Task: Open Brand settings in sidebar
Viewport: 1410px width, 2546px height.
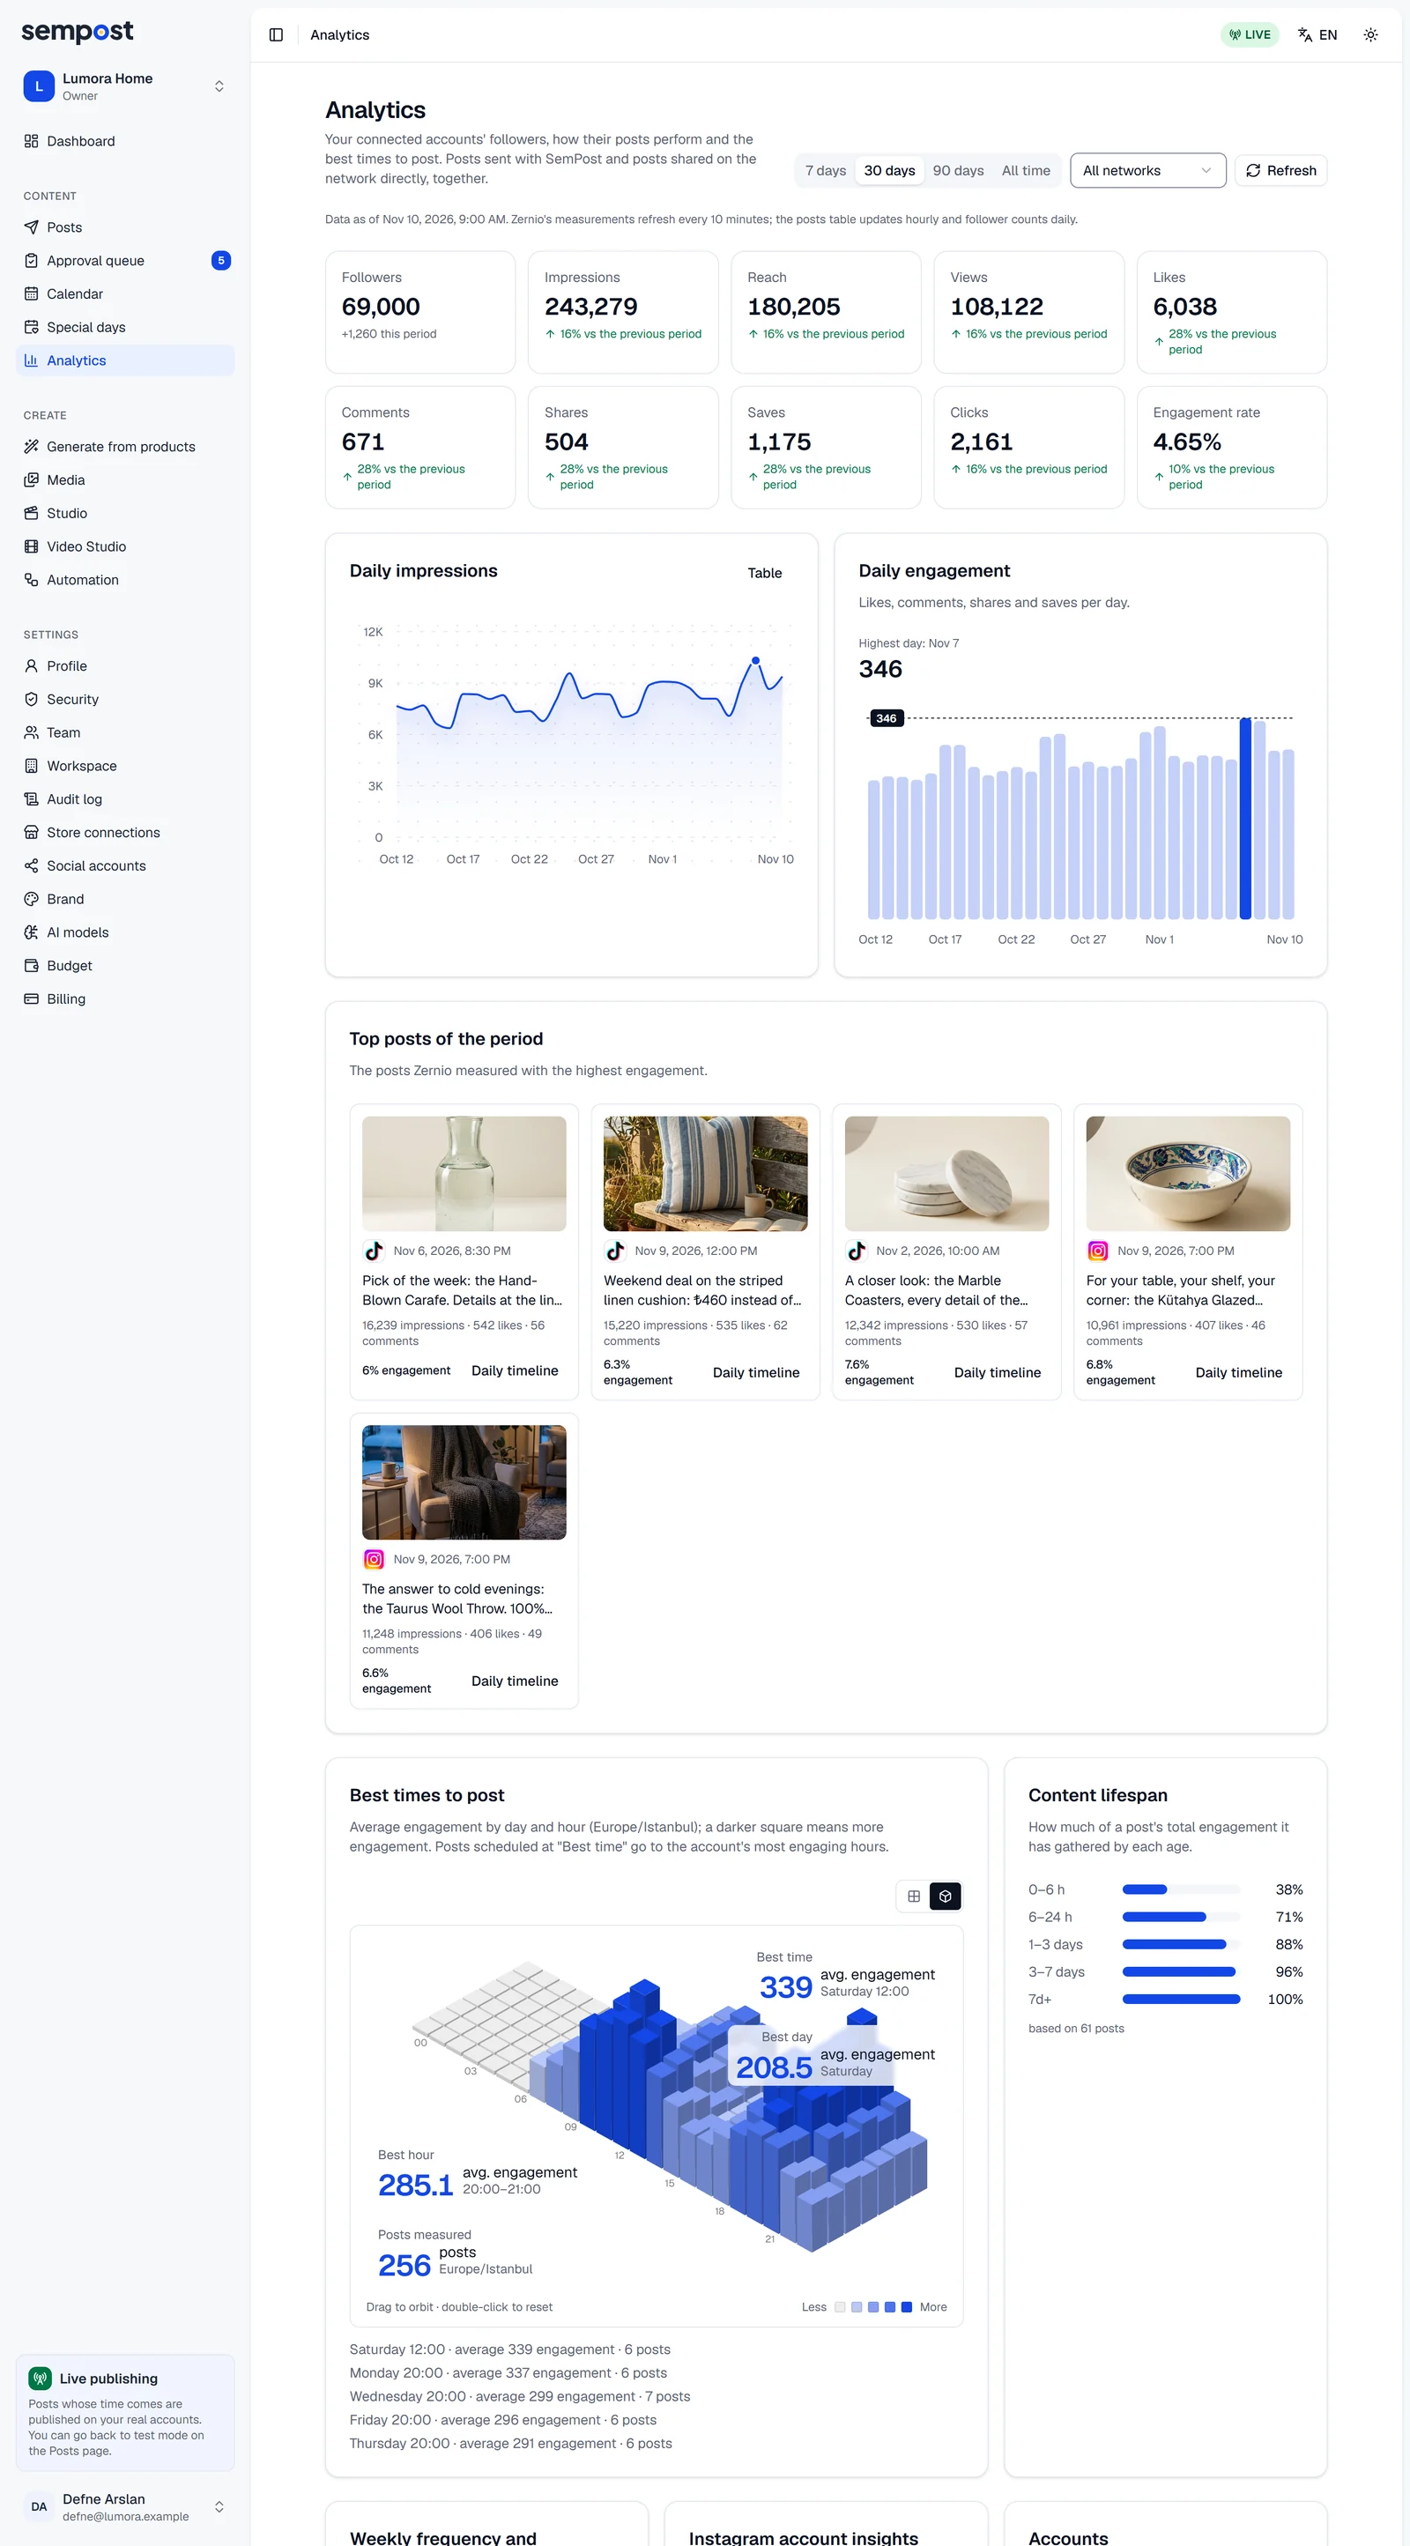Action: click(125, 900)
